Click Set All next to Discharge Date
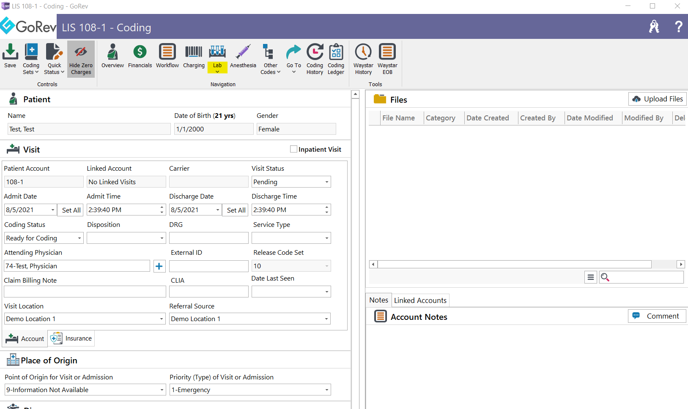The image size is (688, 409). click(x=236, y=210)
